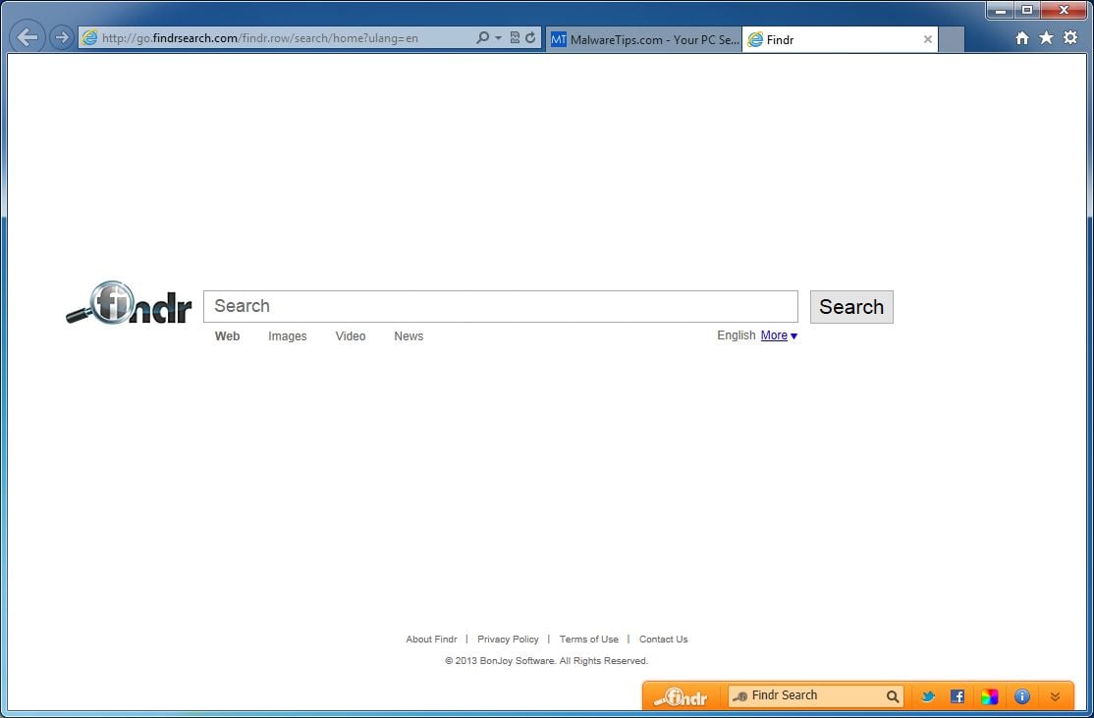Screen dimensions: 1094x718
Task: Click the multicolor squares toolbar icon
Action: point(989,696)
